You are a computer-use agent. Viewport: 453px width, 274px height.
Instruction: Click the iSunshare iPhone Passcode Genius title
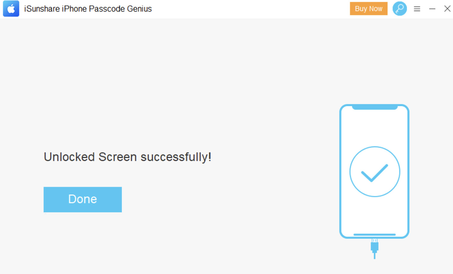[88, 9]
